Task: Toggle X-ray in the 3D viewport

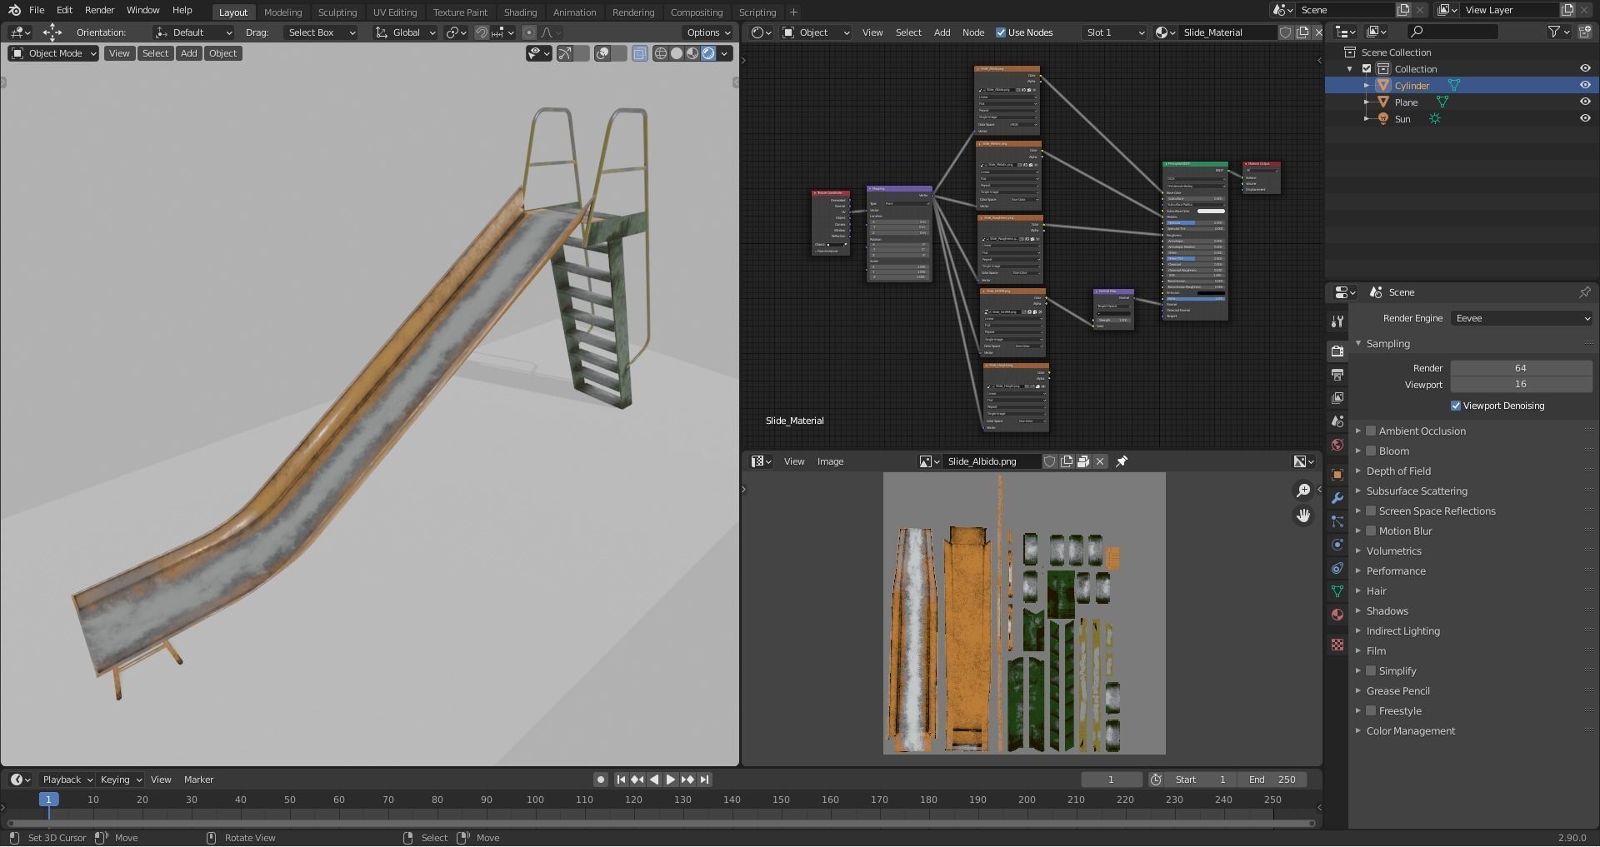Action: 639,53
